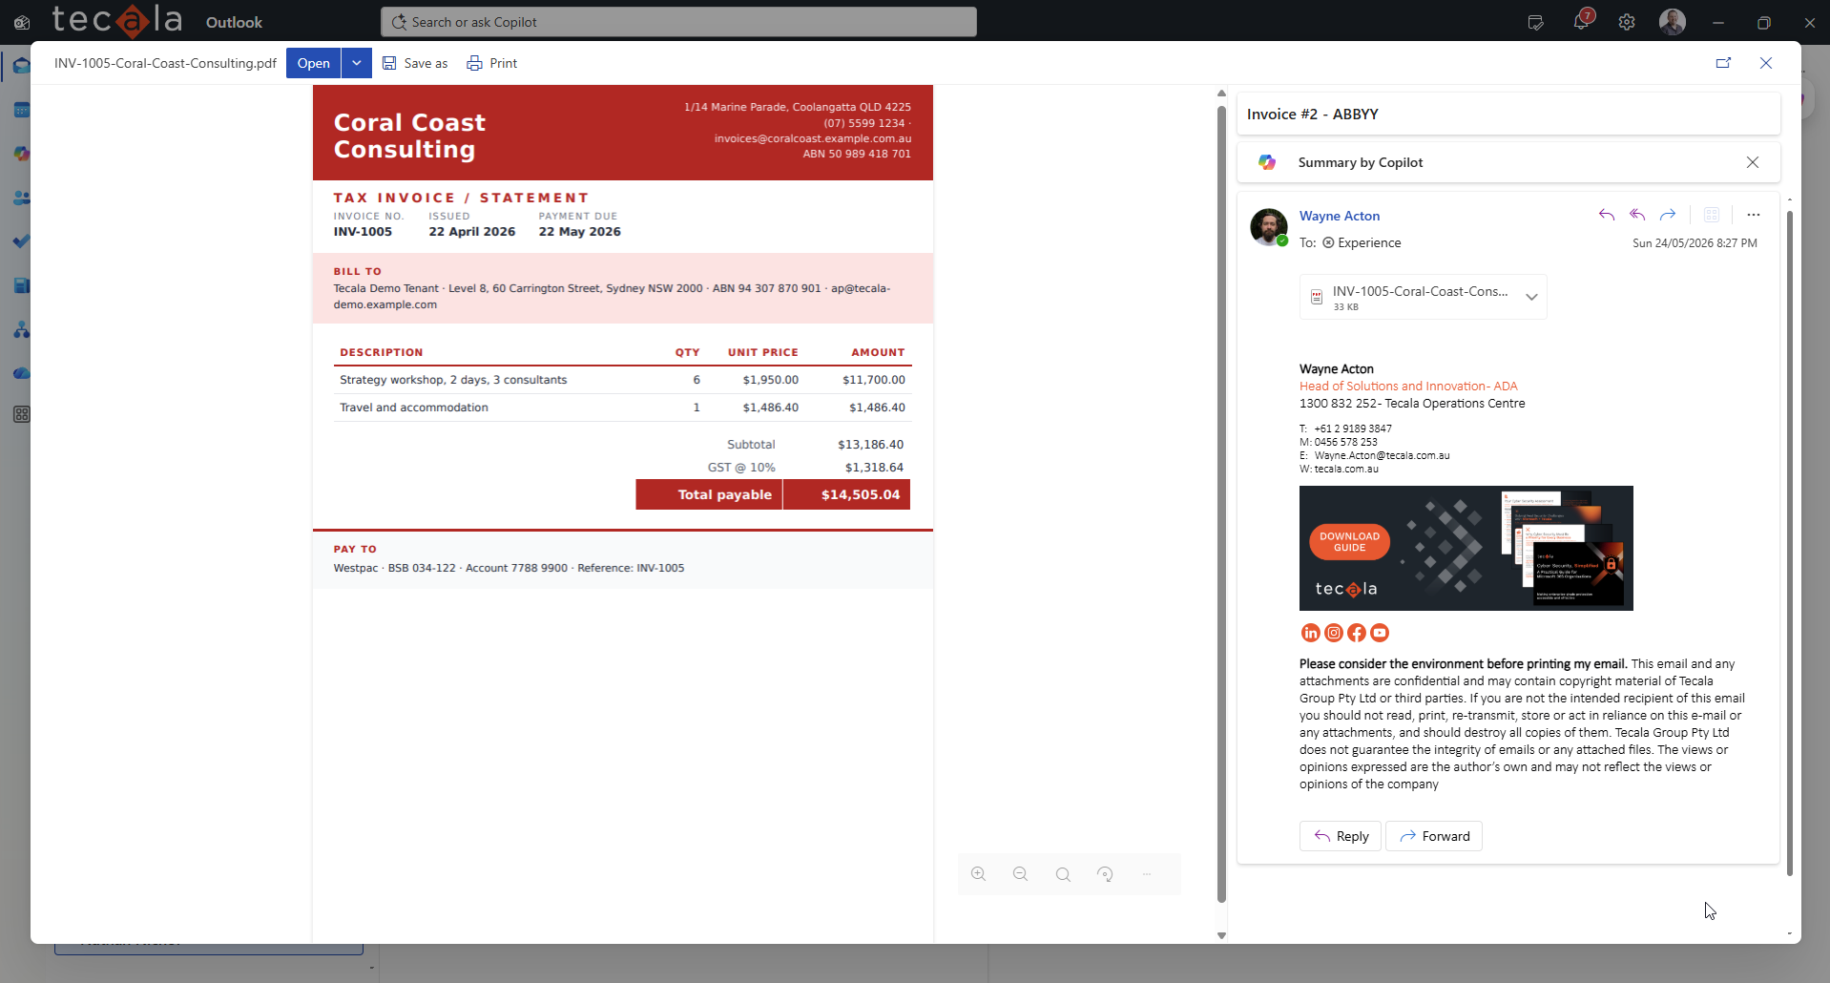Click the Invoice #2 - ABBYY subject
This screenshot has width=1830, height=983.
1312,114
